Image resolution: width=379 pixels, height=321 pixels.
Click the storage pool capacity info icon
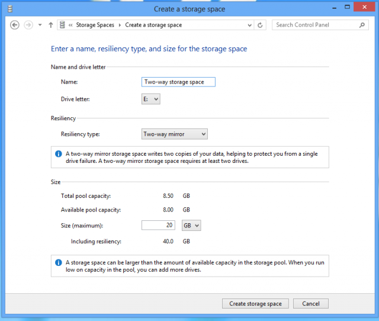[58, 262]
